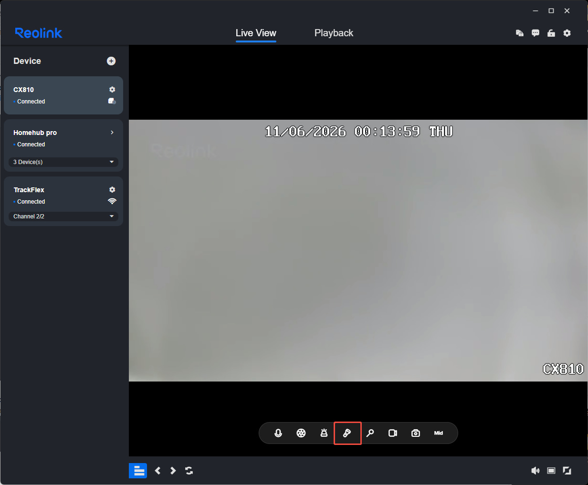Select the TrackFlex device name

coord(29,190)
